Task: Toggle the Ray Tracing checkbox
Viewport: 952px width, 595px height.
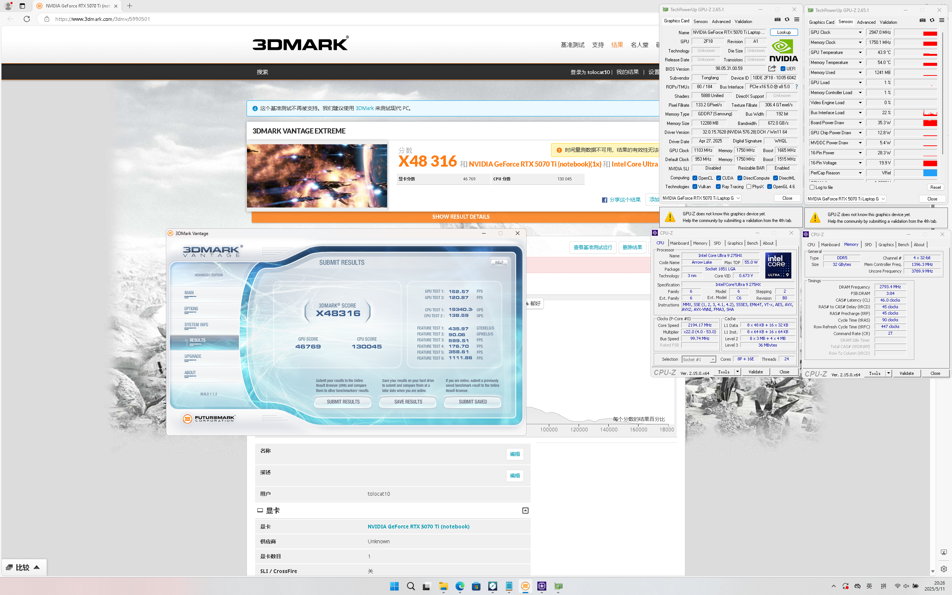Action: [718, 187]
